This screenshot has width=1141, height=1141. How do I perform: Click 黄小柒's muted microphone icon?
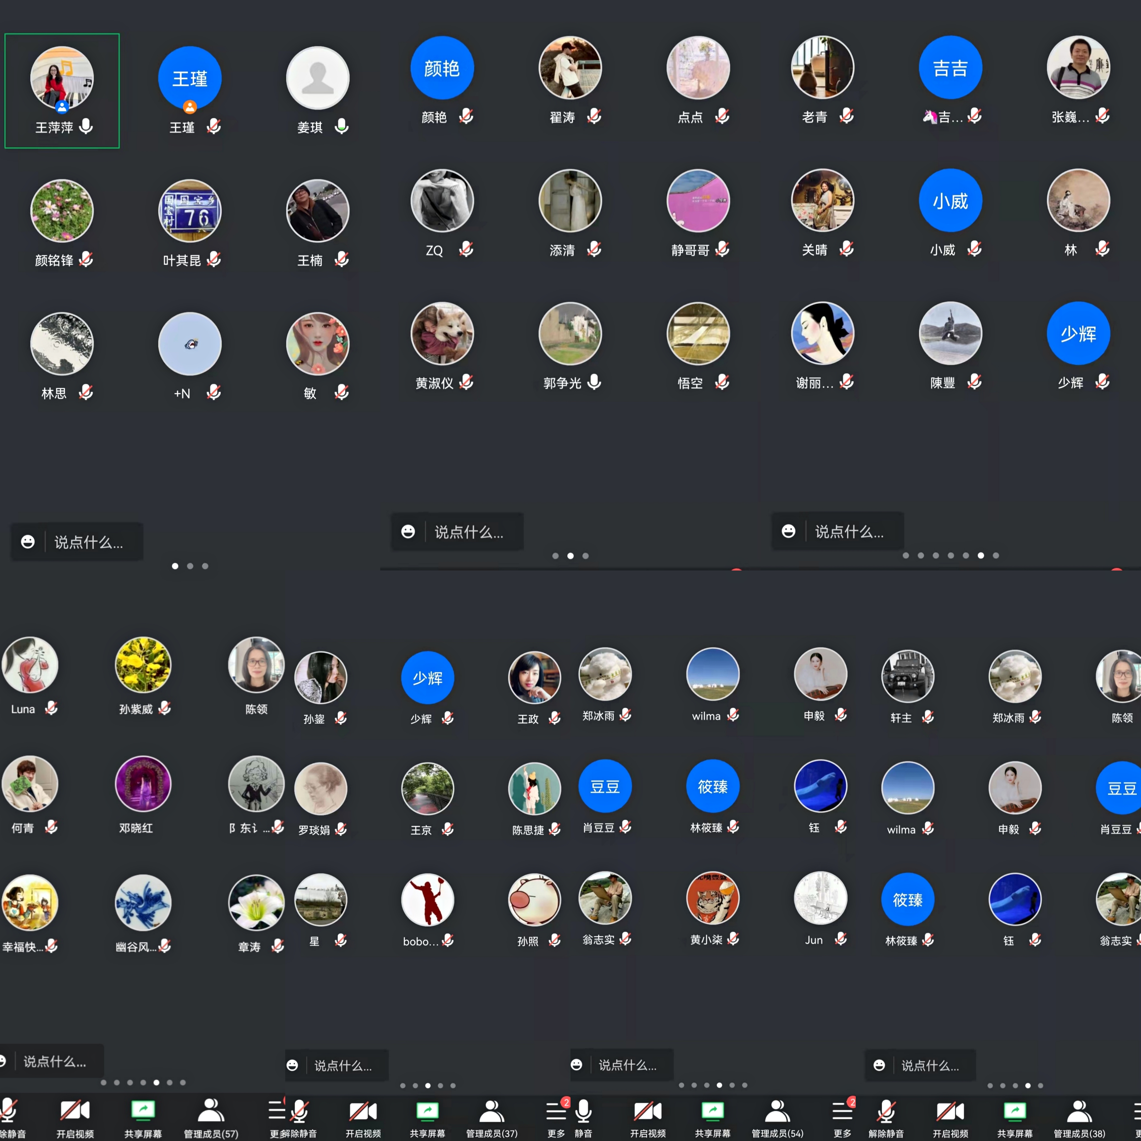click(733, 939)
